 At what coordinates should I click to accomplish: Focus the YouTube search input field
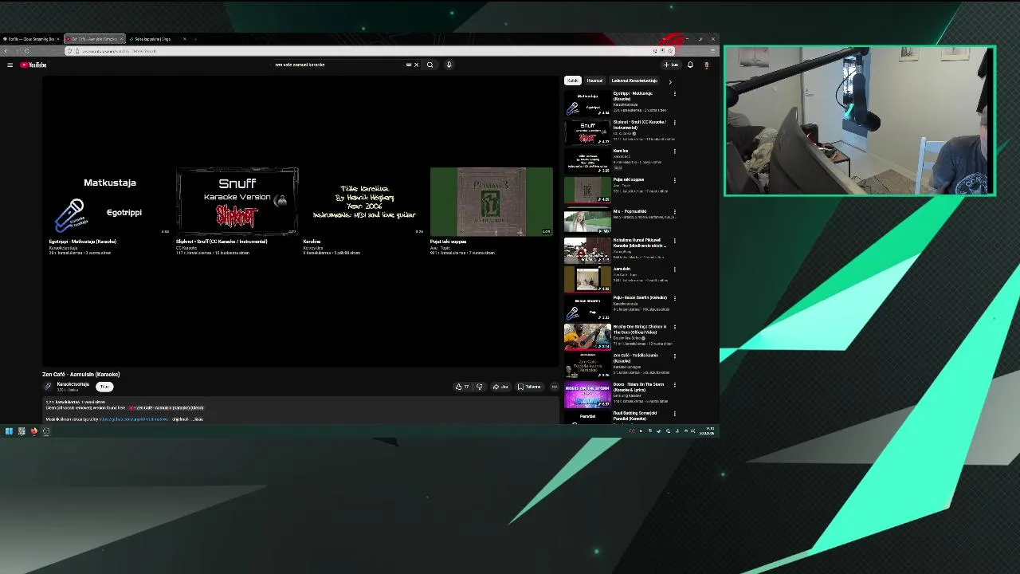point(339,65)
